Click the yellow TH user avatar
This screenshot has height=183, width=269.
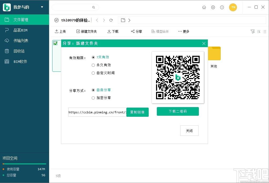(233, 7)
